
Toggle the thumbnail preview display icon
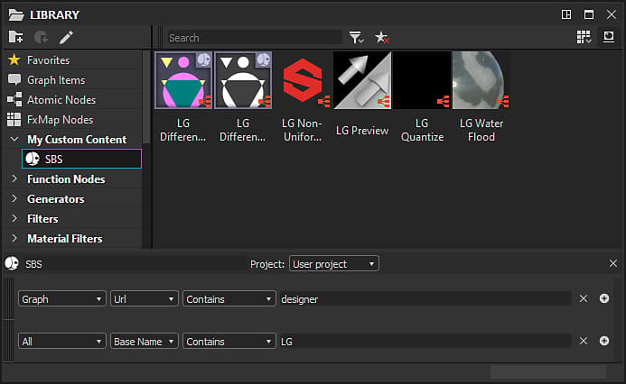(x=609, y=37)
